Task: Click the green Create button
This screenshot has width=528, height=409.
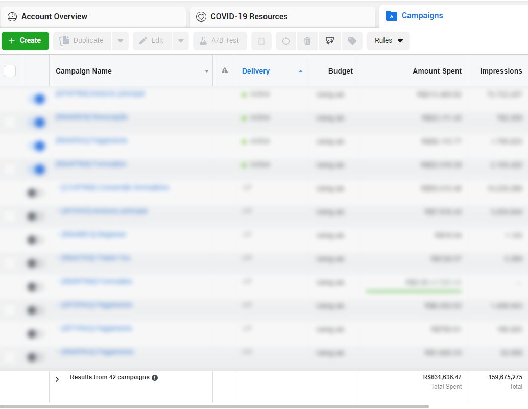Action: click(x=25, y=41)
